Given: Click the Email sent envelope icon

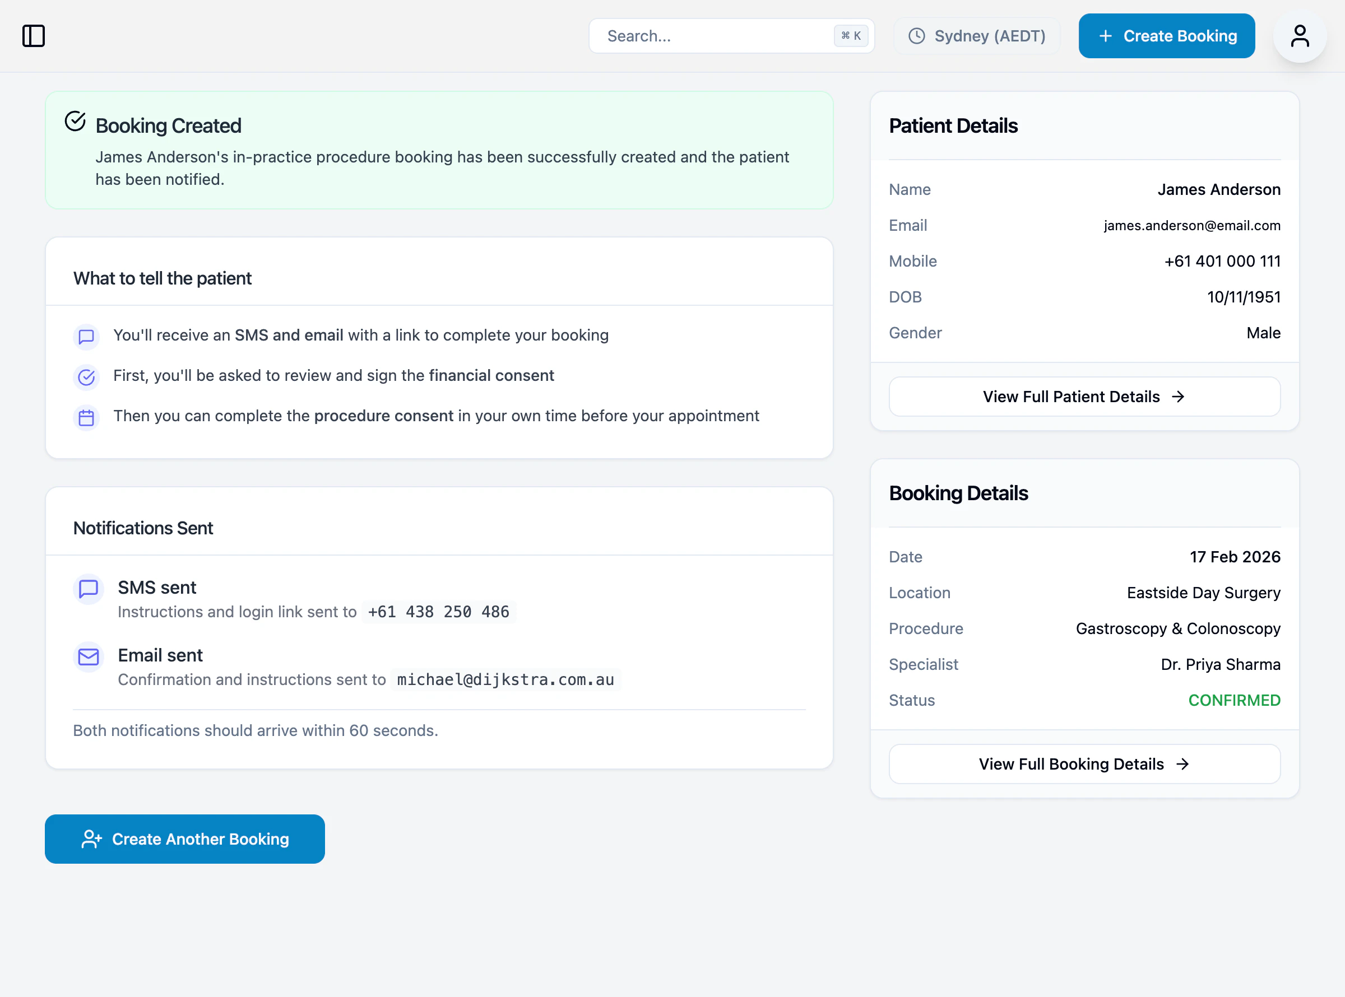Looking at the screenshot, I should (x=89, y=656).
